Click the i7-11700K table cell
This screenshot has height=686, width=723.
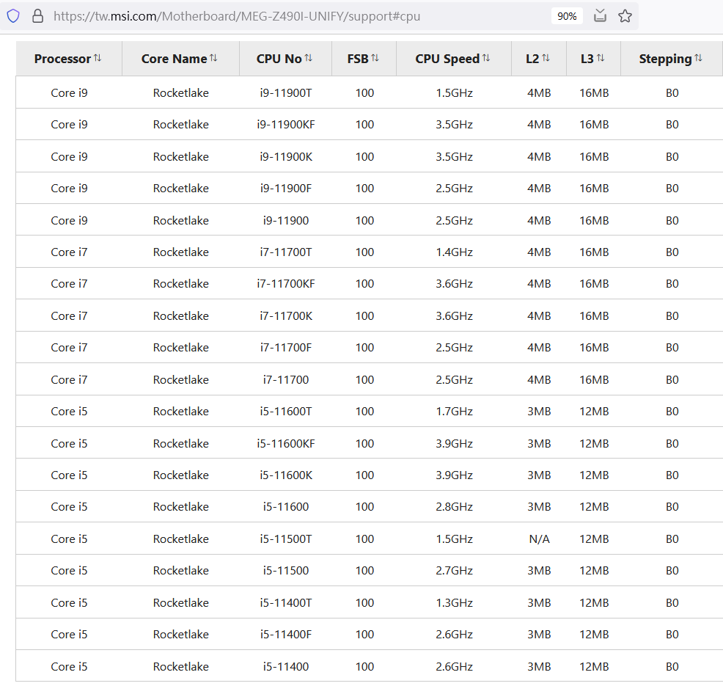[x=286, y=315]
